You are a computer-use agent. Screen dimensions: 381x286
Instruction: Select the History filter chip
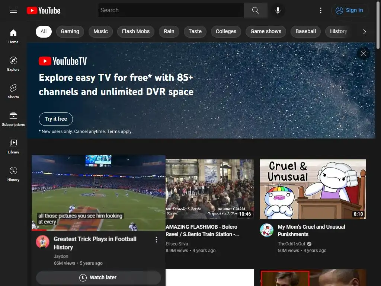(339, 31)
